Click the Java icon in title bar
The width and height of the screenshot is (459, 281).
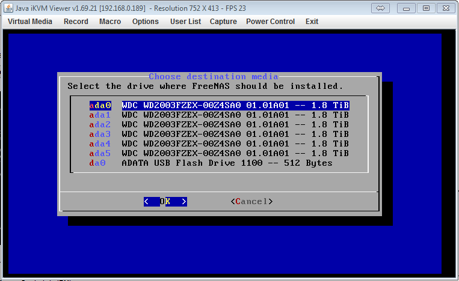pos(8,8)
